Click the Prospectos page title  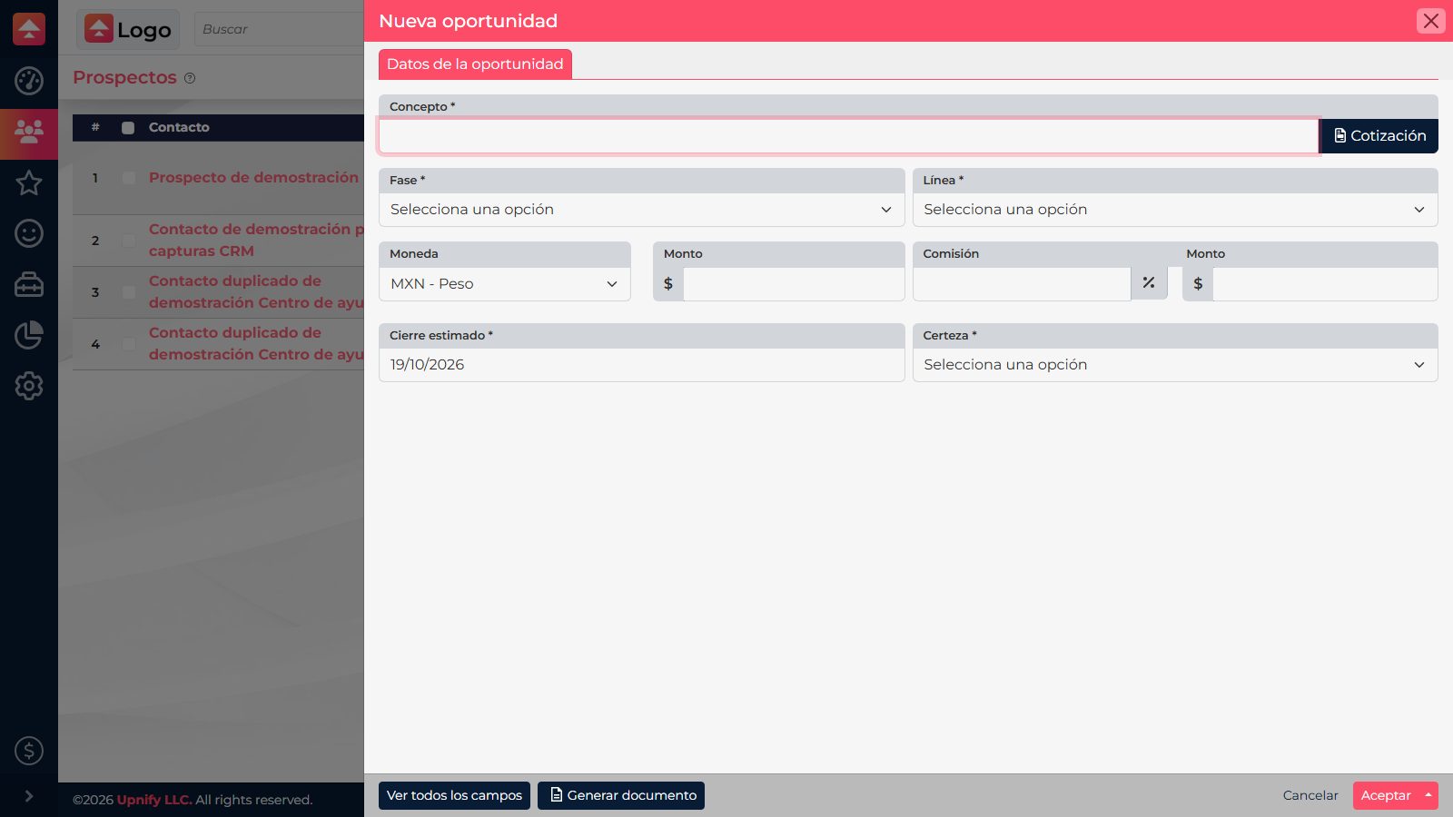click(124, 78)
